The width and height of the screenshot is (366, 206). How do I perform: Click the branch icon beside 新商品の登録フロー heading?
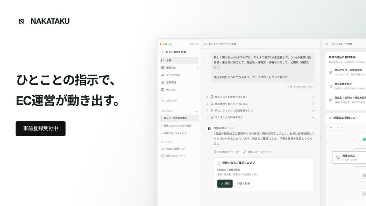[330, 118]
